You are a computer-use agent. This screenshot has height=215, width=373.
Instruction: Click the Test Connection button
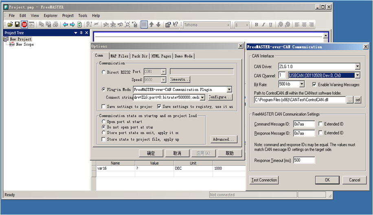tap(264, 180)
